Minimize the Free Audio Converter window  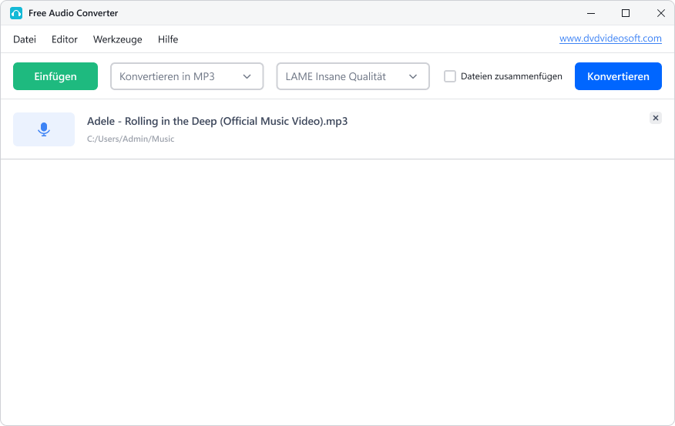tap(591, 13)
